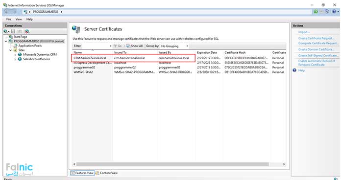Click Complete Certificate Request link
The width and height of the screenshot is (341, 180).
[318, 43]
